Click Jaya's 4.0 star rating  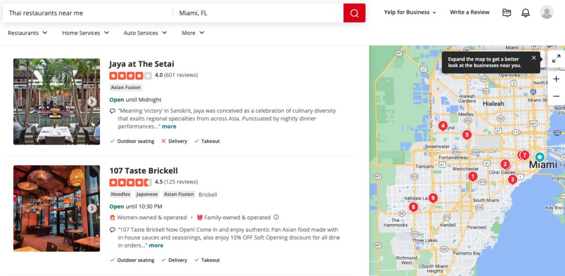[130, 75]
